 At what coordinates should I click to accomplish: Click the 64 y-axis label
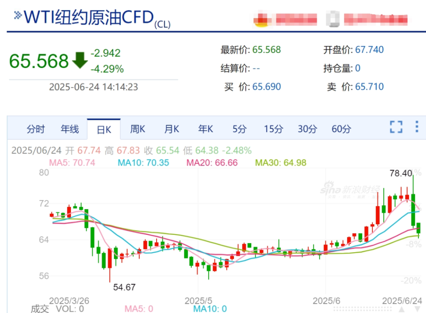44,240
